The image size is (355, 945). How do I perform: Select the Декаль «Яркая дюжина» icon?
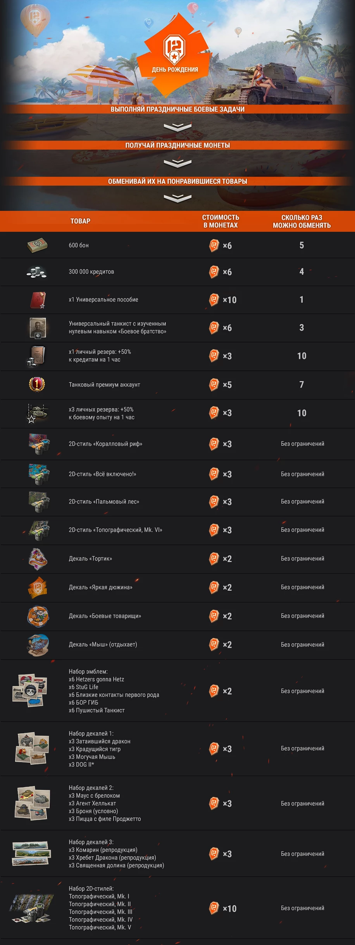pyautogui.click(x=38, y=588)
